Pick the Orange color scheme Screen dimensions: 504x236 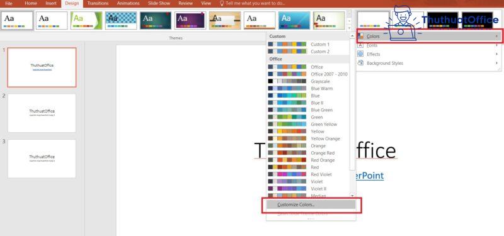[308, 146]
